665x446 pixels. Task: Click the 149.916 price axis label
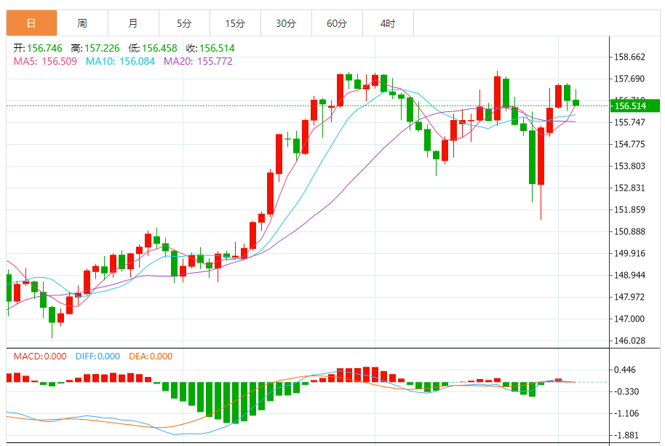(x=629, y=253)
